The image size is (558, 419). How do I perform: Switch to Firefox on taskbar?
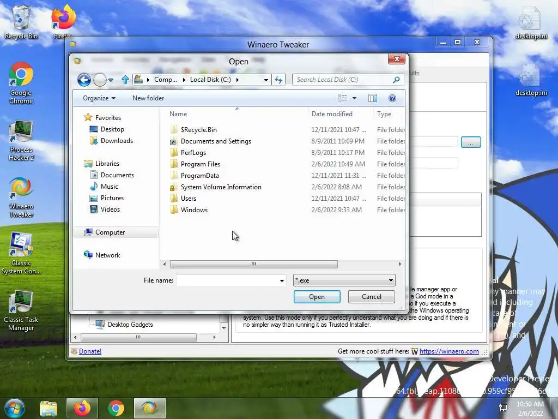82,408
